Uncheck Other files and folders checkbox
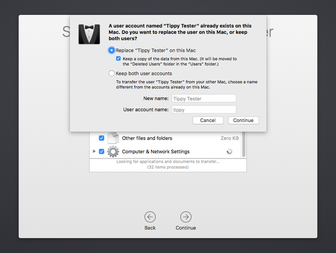This screenshot has height=253, width=336. point(101,138)
